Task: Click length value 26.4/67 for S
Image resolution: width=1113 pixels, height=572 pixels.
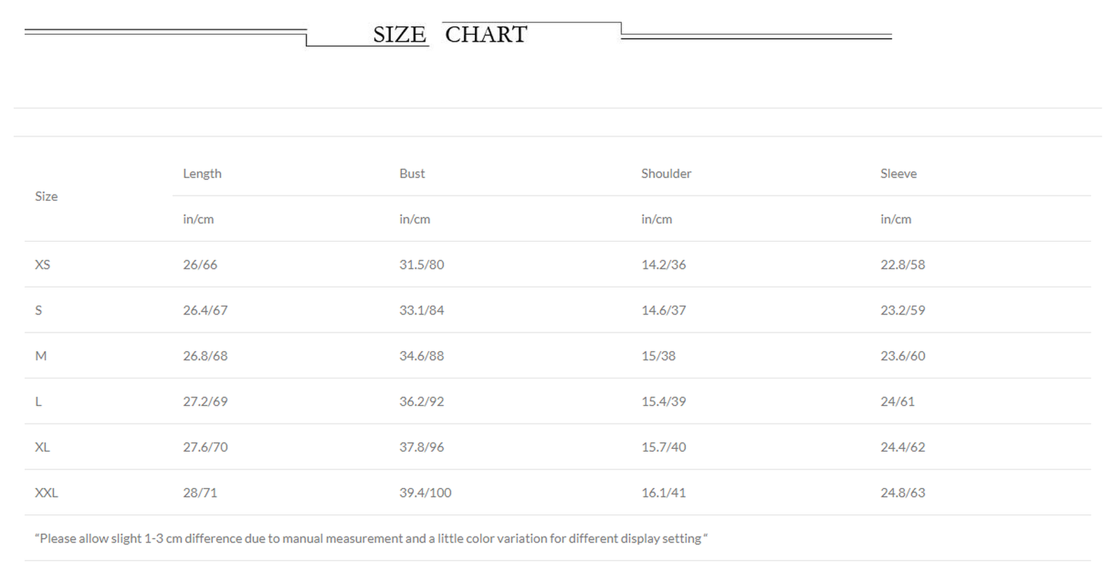Action: (x=205, y=311)
